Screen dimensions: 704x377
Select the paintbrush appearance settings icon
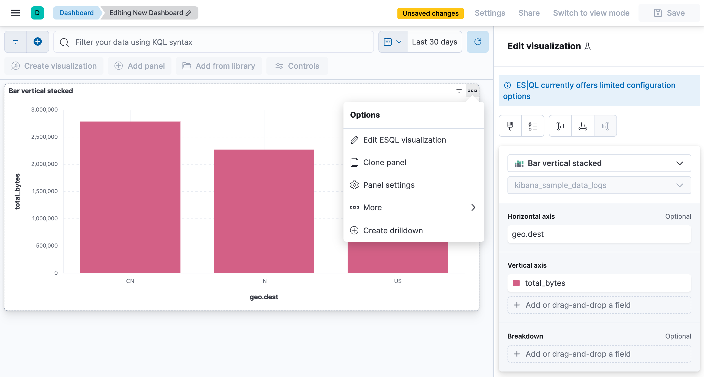coord(510,126)
